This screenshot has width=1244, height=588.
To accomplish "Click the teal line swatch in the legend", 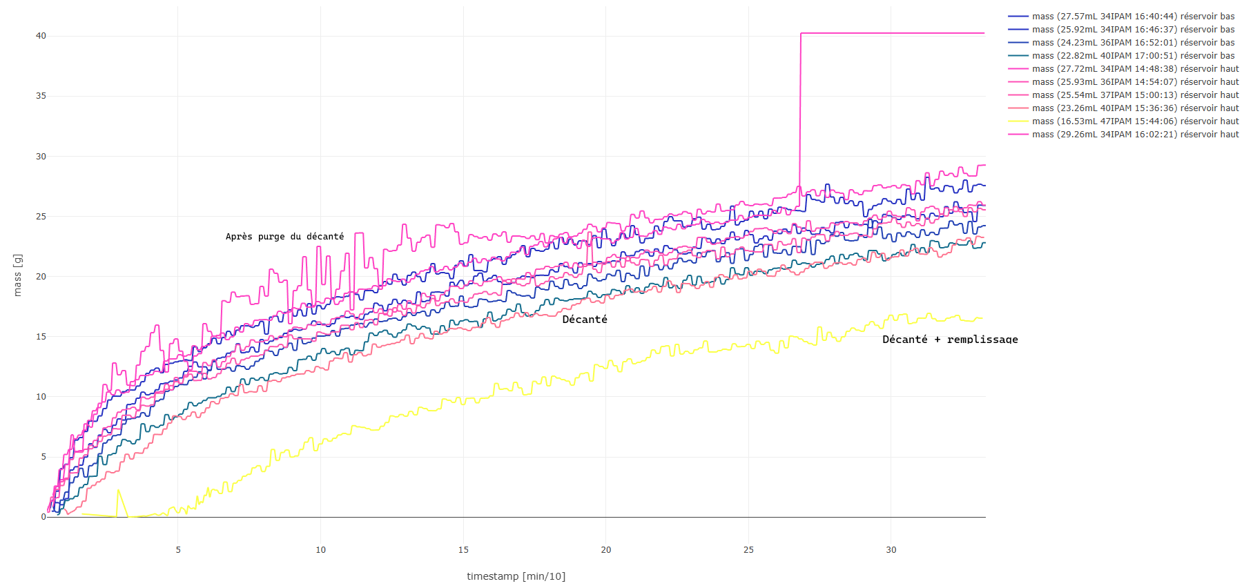I will pyautogui.click(x=1018, y=56).
